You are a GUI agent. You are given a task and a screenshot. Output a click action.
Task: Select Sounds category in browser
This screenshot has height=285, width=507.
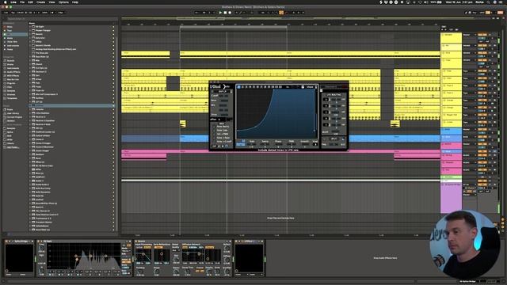click(x=10, y=60)
